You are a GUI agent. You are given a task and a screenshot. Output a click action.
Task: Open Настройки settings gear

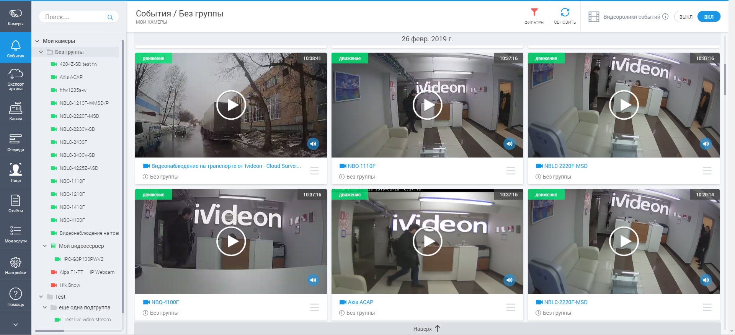click(16, 265)
